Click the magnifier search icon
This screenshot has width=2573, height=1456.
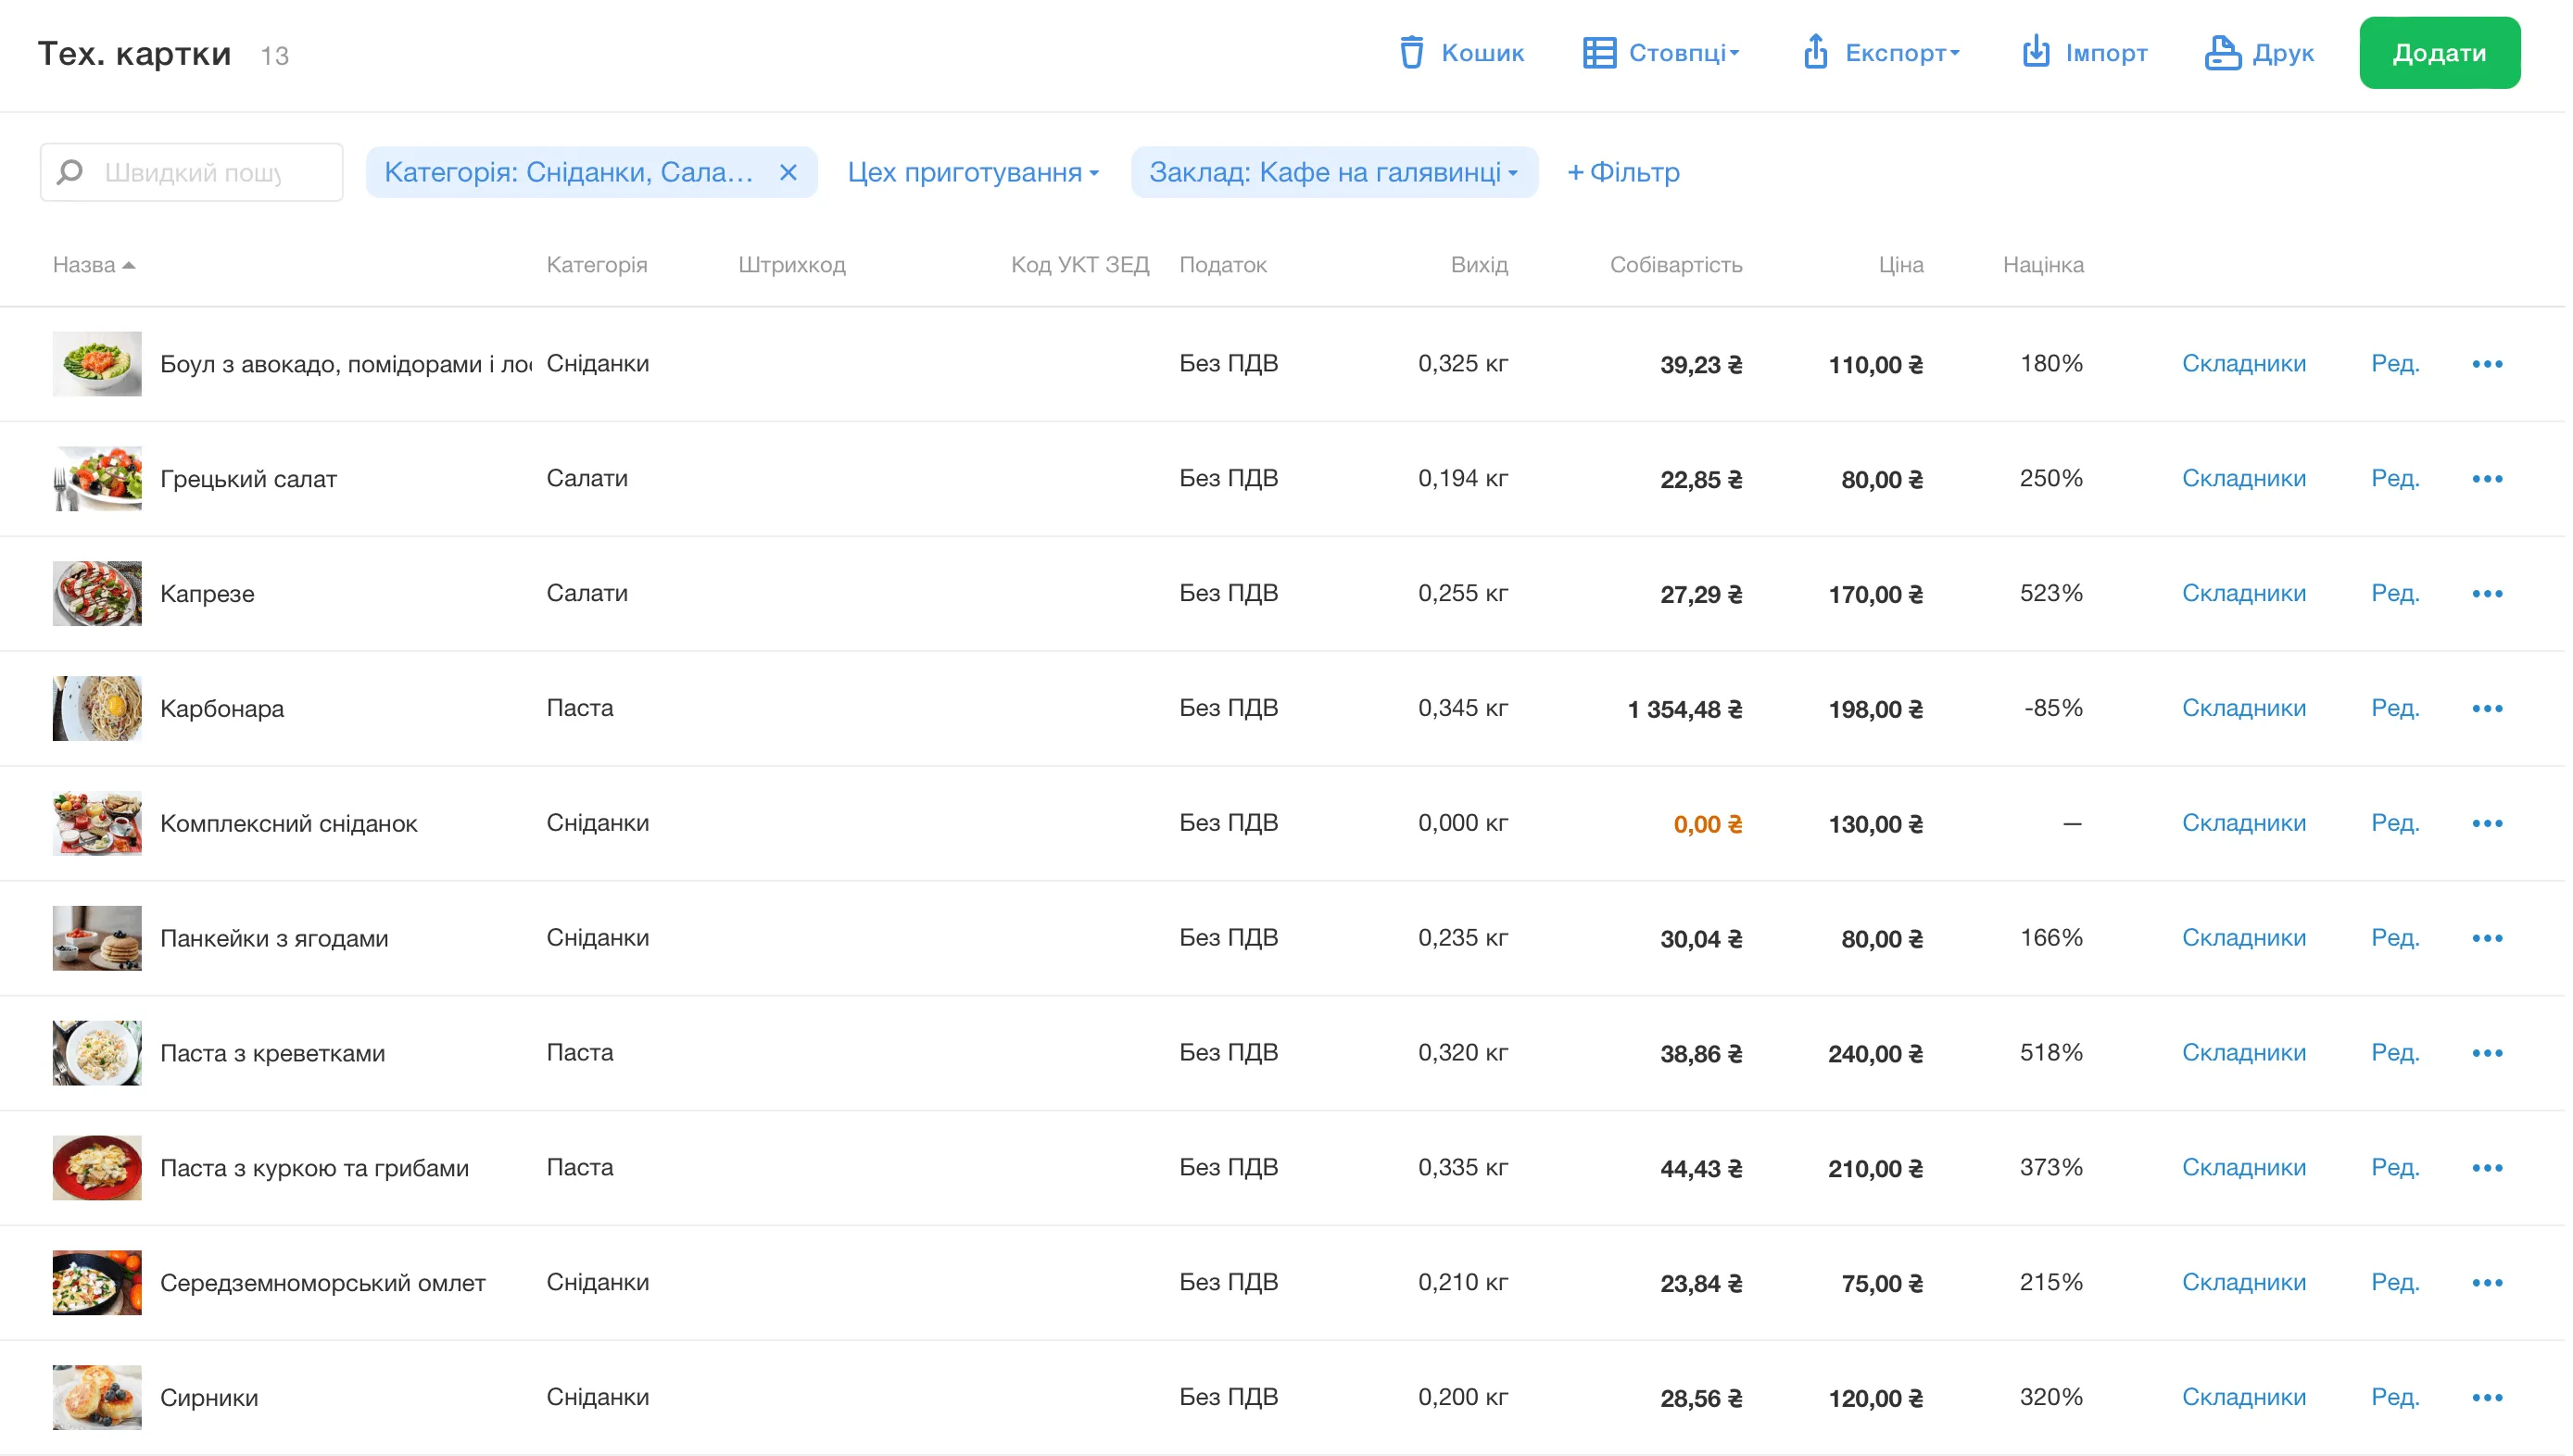click(x=70, y=172)
